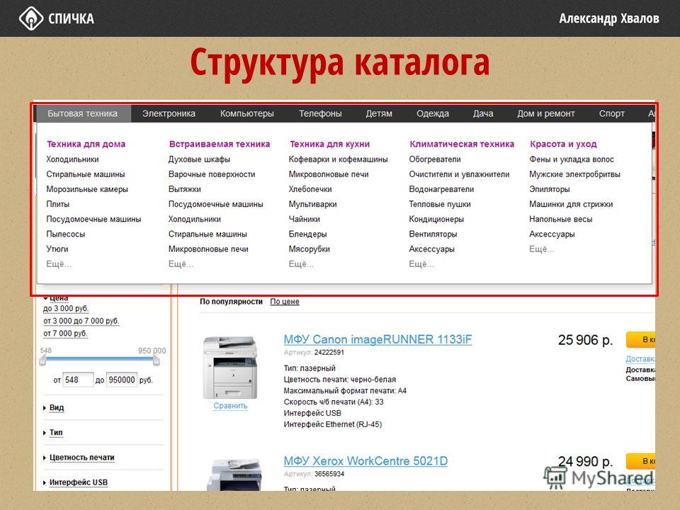Image resolution: width=680 pixels, height=510 pixels.
Task: Open the Пылесосы category
Action: pyautogui.click(x=65, y=234)
